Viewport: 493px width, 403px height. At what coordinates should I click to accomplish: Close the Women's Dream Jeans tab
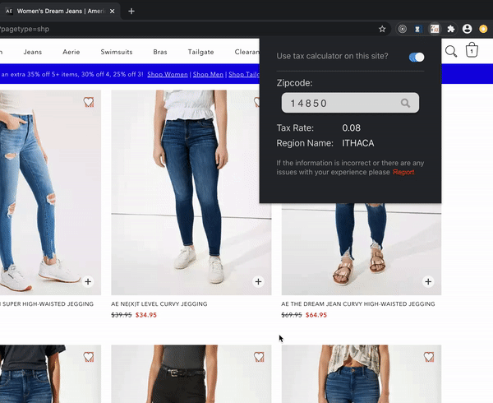point(113,12)
